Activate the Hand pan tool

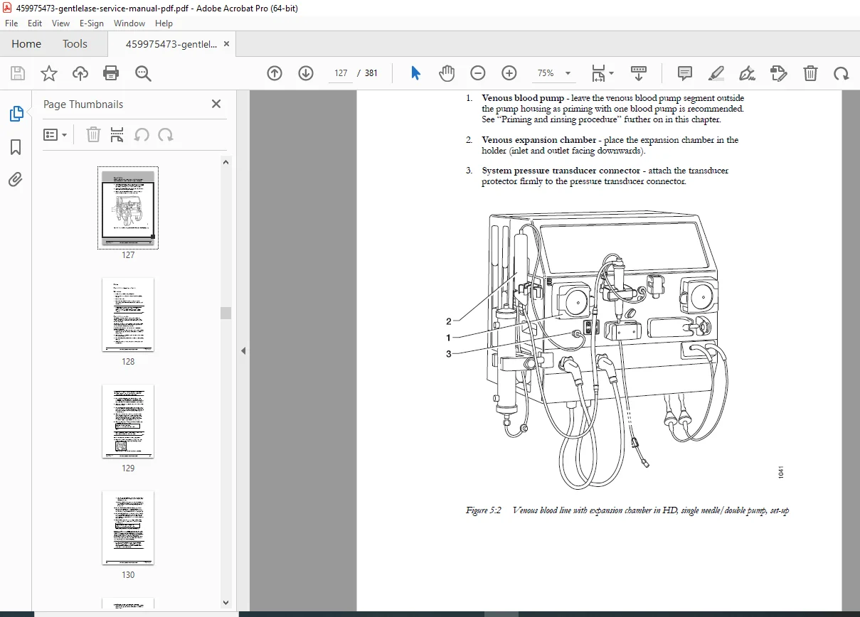447,73
